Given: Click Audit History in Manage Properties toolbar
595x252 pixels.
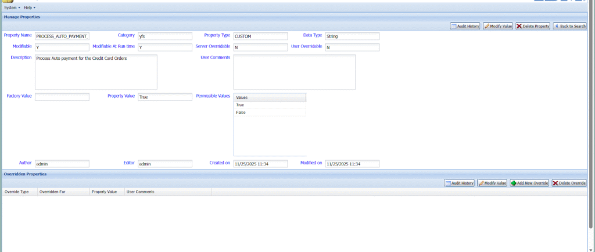Looking at the screenshot, I should [465, 26].
